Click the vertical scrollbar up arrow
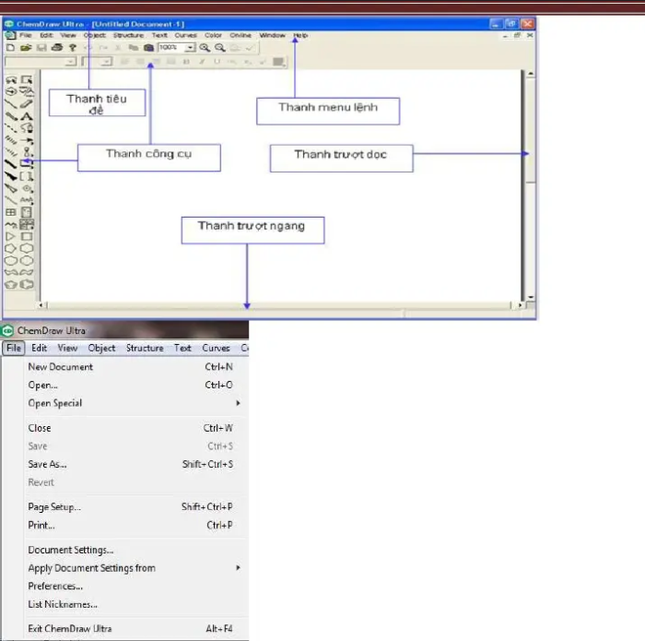The height and width of the screenshot is (641, 645). (531, 74)
